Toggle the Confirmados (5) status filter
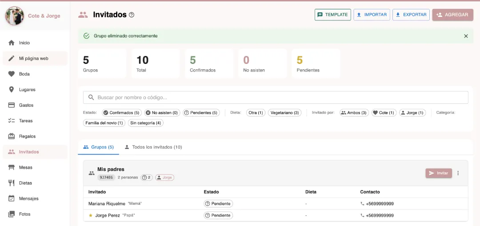Viewport: 480px width, 226px height. (121, 112)
